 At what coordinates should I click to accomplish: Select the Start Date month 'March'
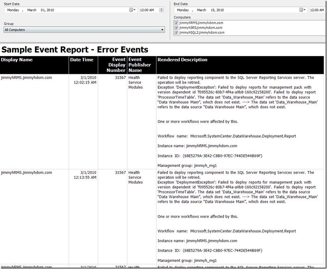click(x=32, y=10)
